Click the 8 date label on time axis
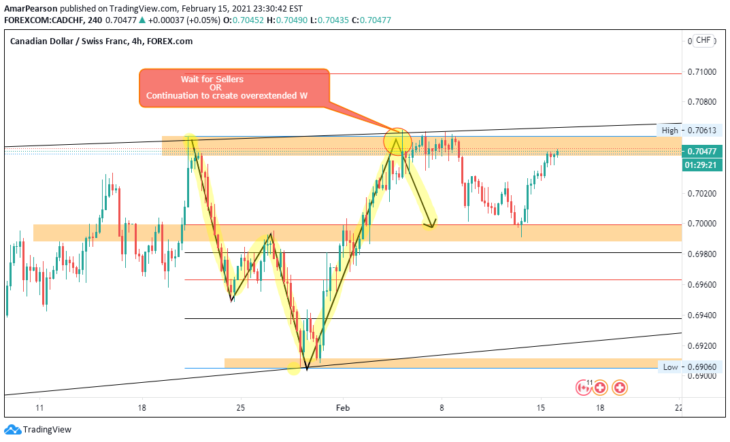The image size is (730, 442). click(x=442, y=408)
